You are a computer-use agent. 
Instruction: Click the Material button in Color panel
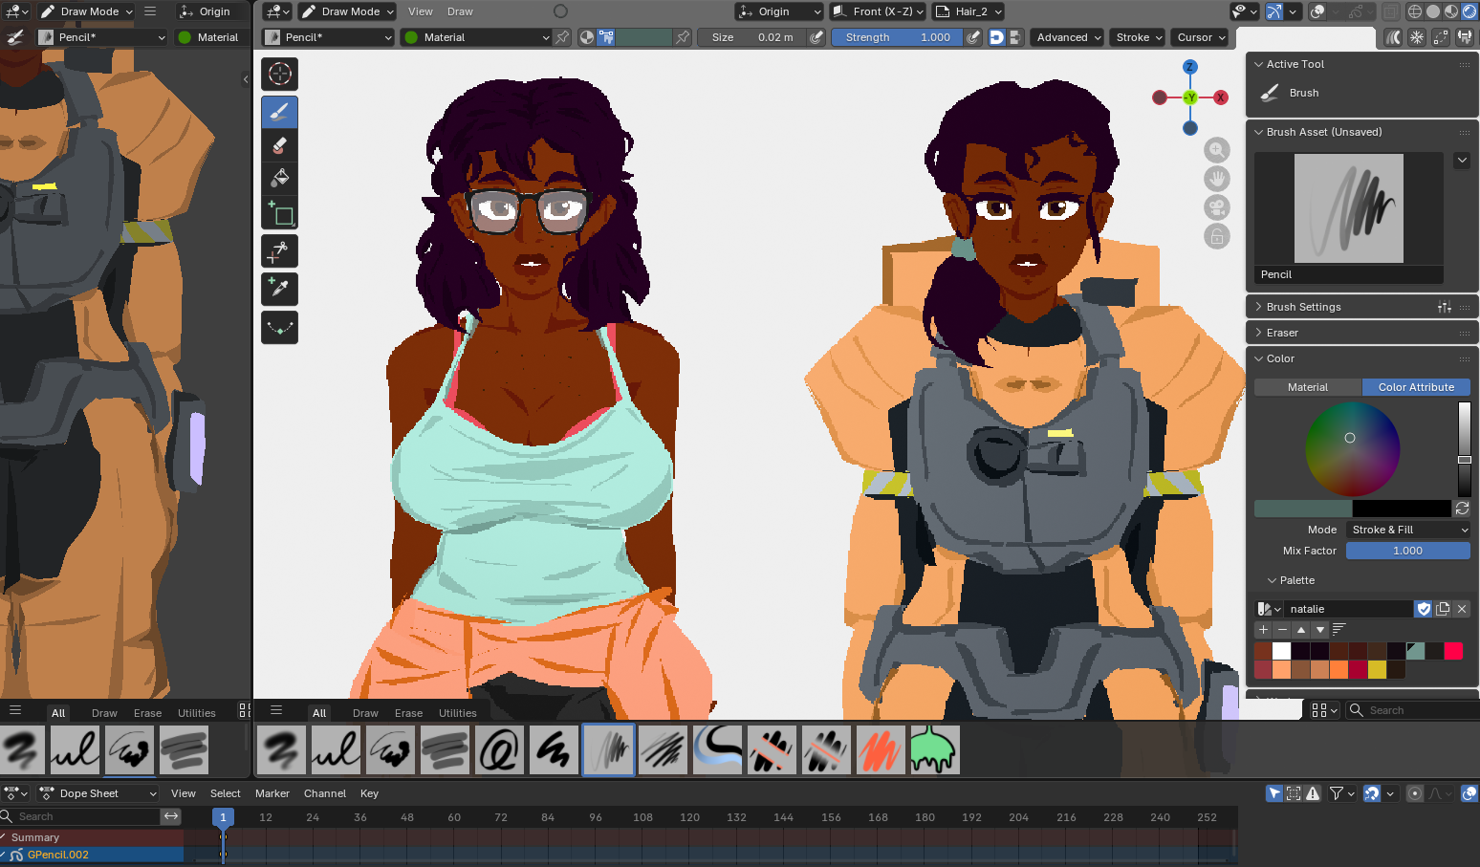point(1307,387)
